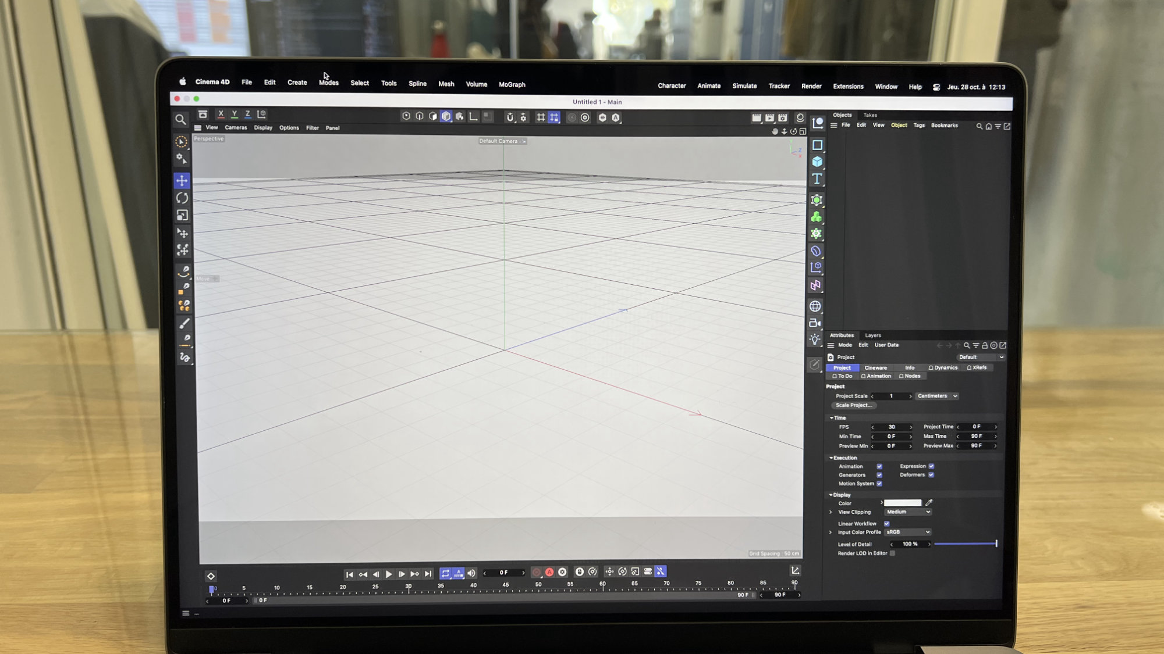Add a Light object from right palette

pyautogui.click(x=815, y=339)
